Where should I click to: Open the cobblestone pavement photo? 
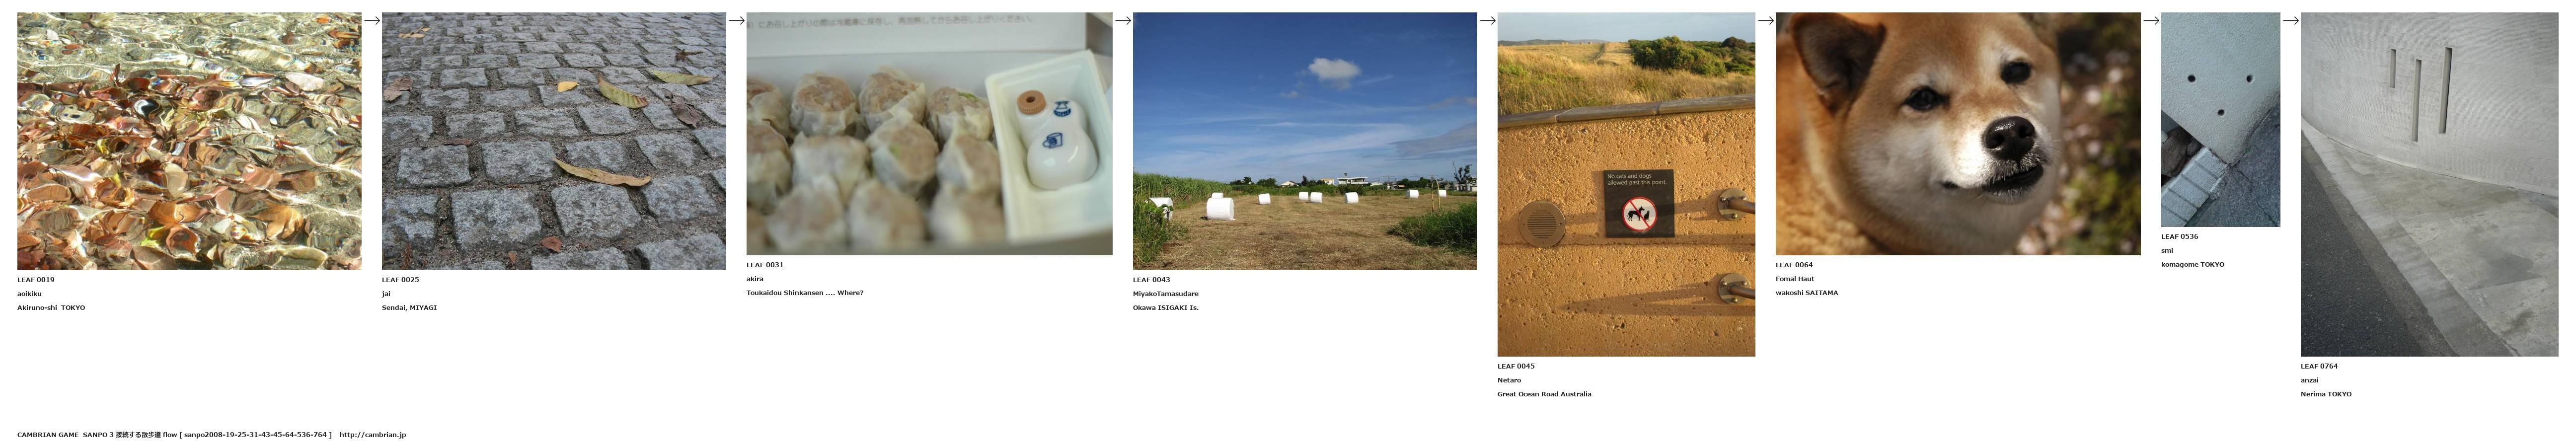tap(554, 141)
